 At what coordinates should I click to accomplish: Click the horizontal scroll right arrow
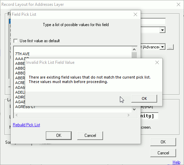129,115
